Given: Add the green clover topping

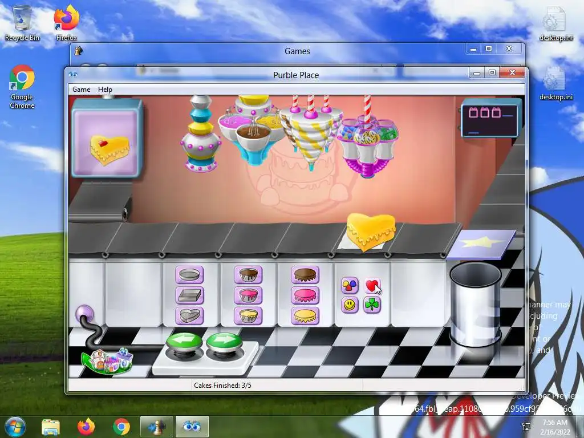Looking at the screenshot, I should 372,305.
